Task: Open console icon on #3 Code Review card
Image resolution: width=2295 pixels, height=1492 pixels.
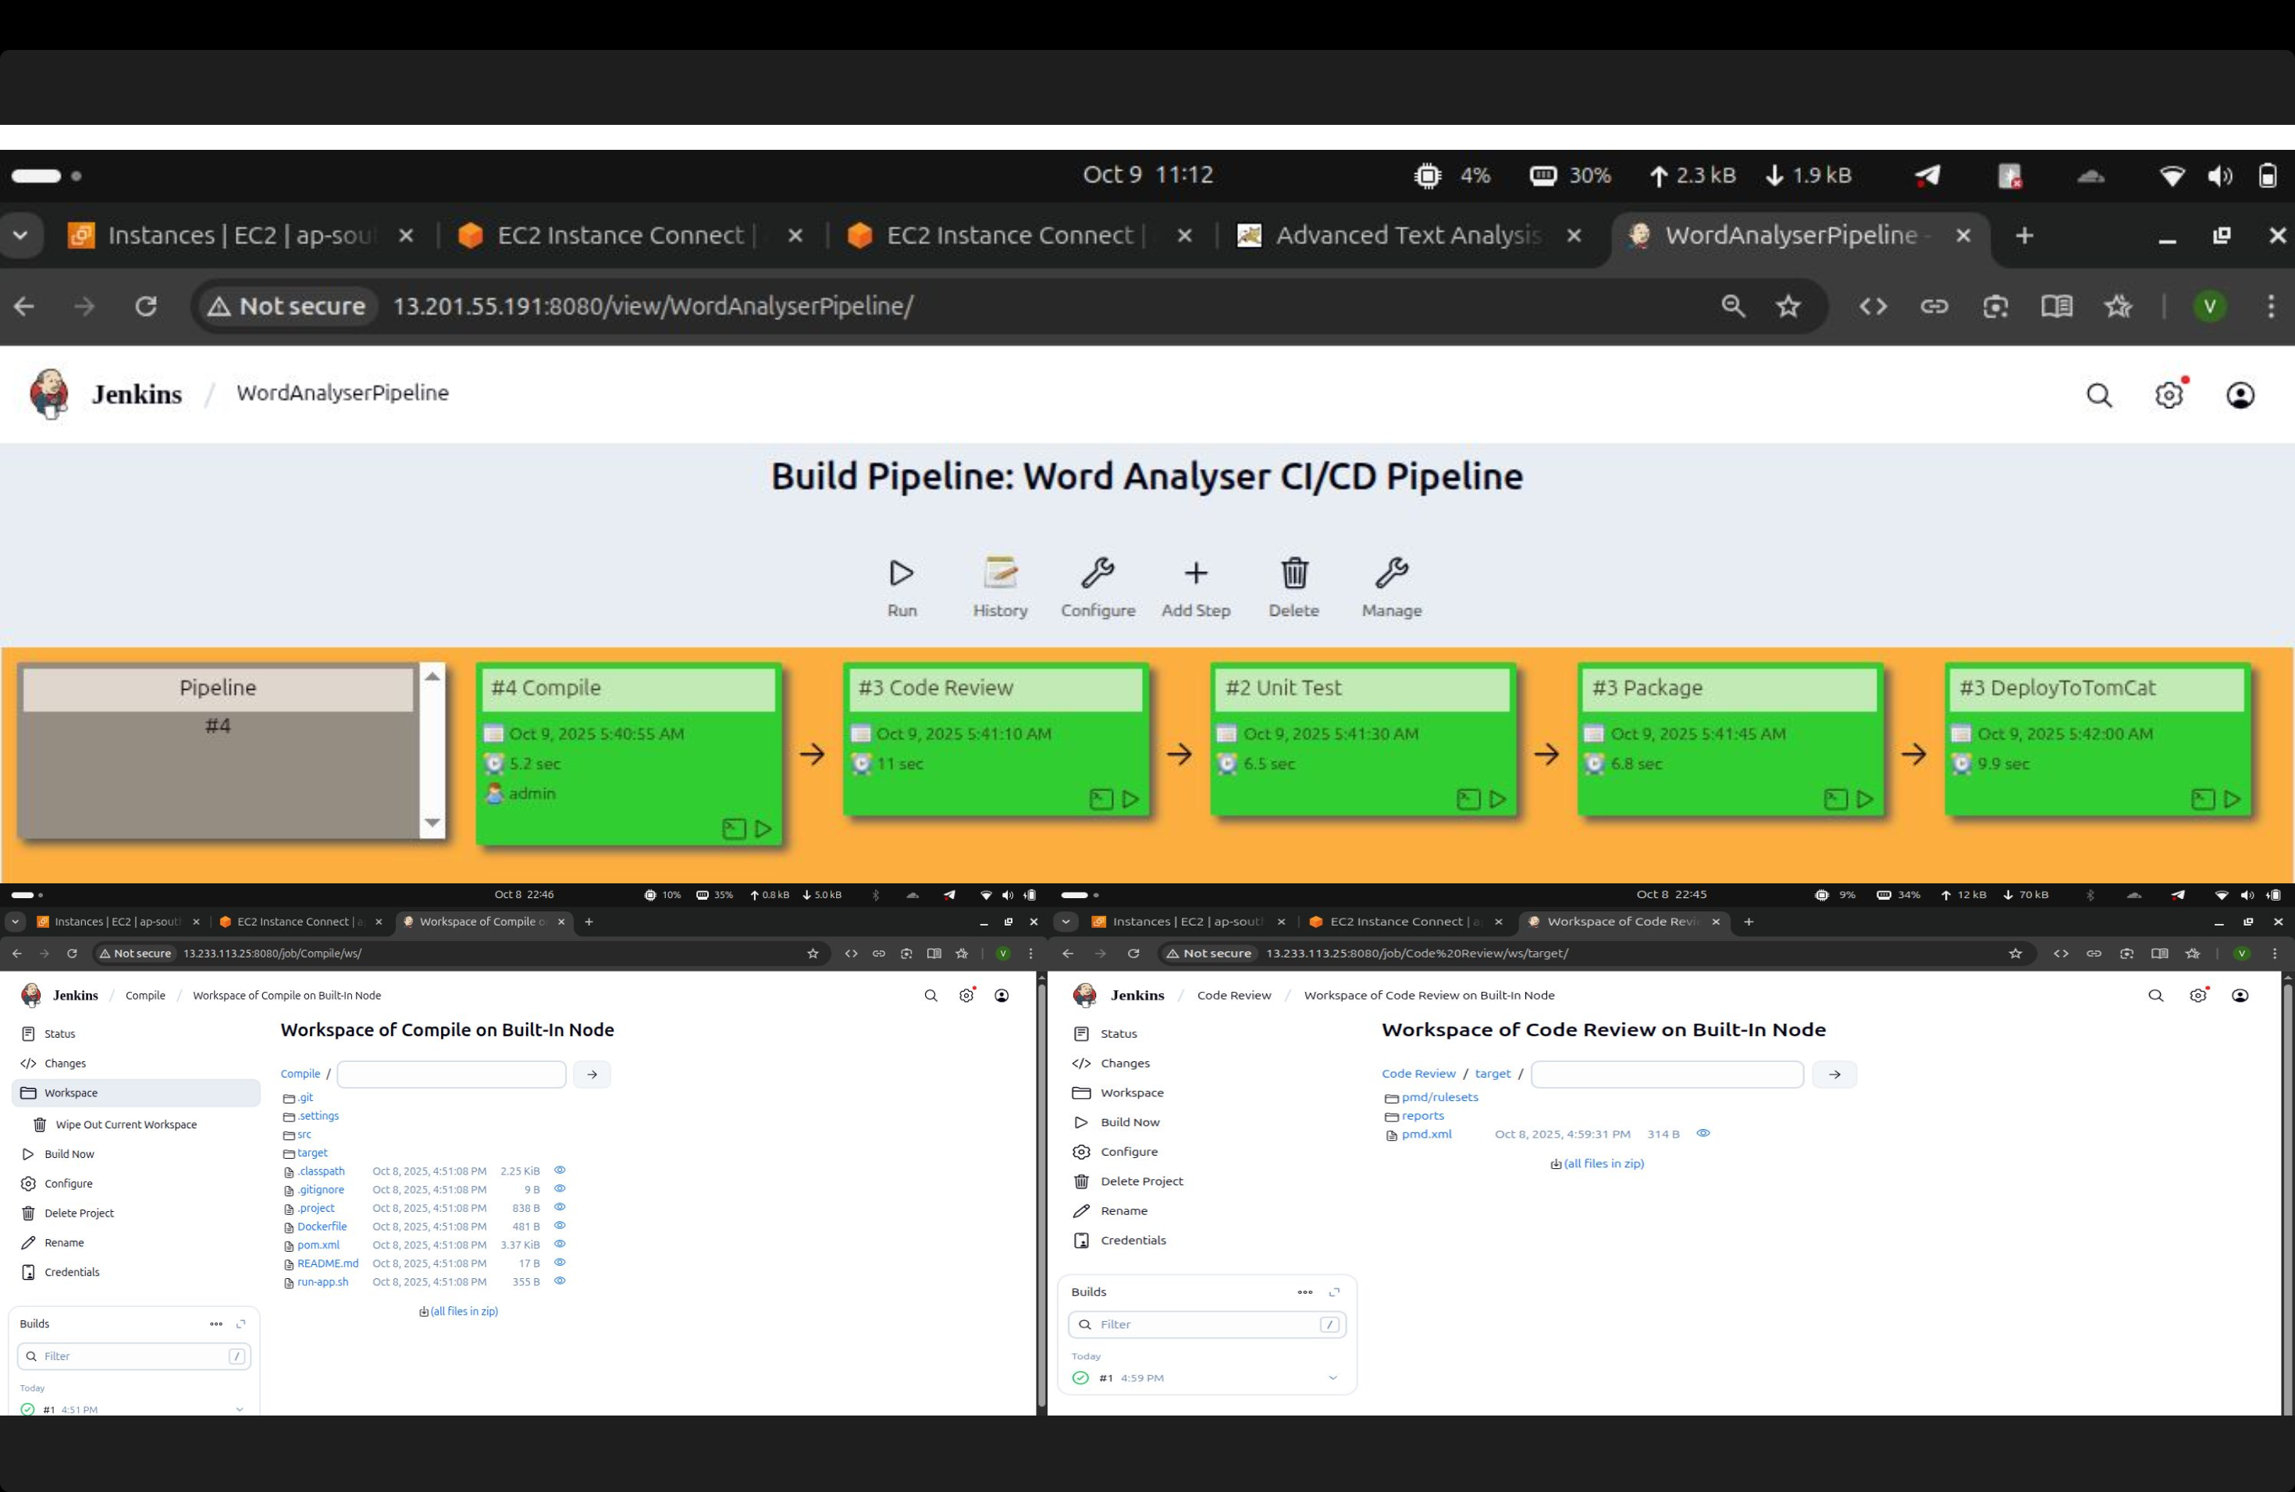Action: 1101,799
